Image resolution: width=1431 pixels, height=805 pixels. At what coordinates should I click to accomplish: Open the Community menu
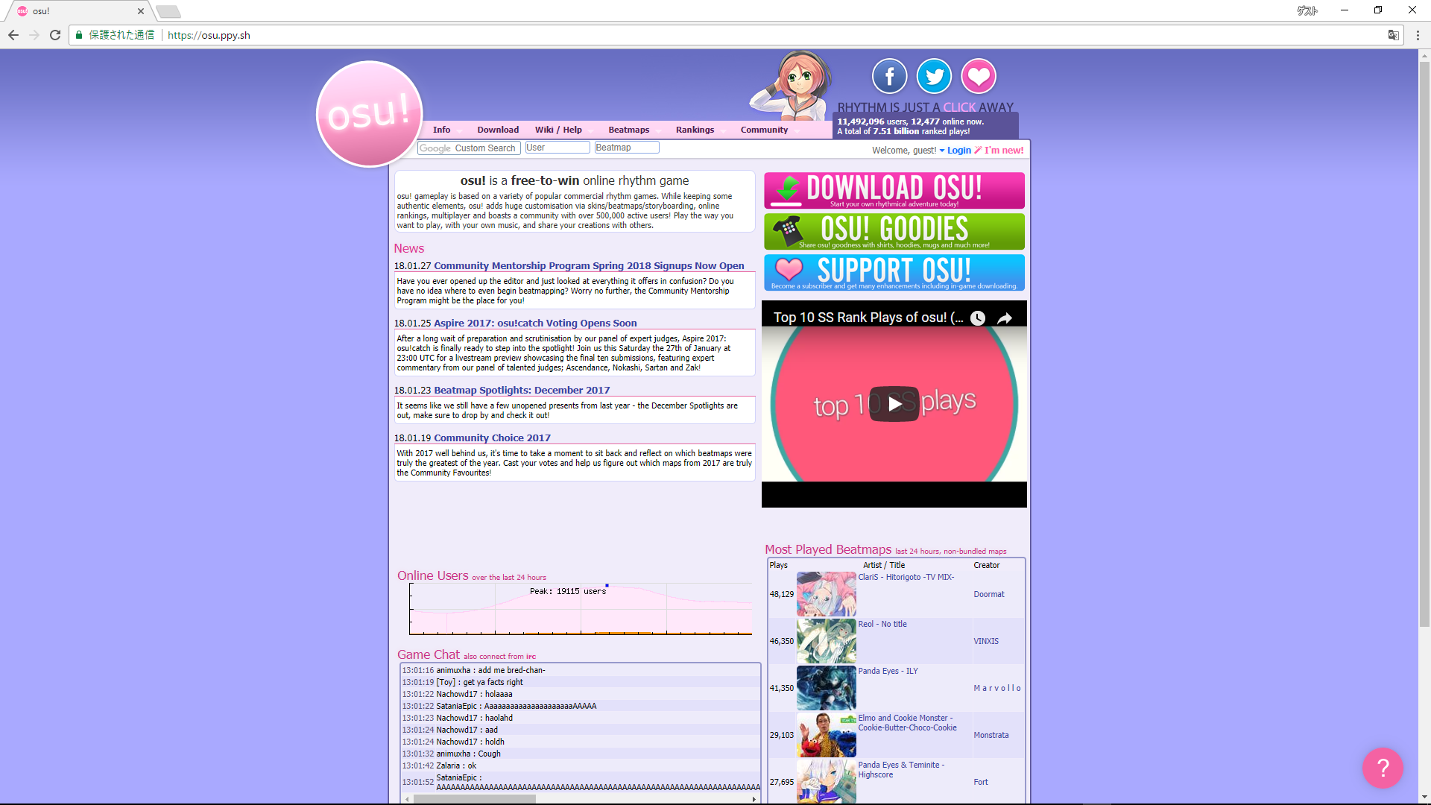coord(764,130)
